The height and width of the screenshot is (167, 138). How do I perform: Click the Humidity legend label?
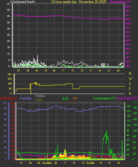pyautogui.click(x=25, y=98)
